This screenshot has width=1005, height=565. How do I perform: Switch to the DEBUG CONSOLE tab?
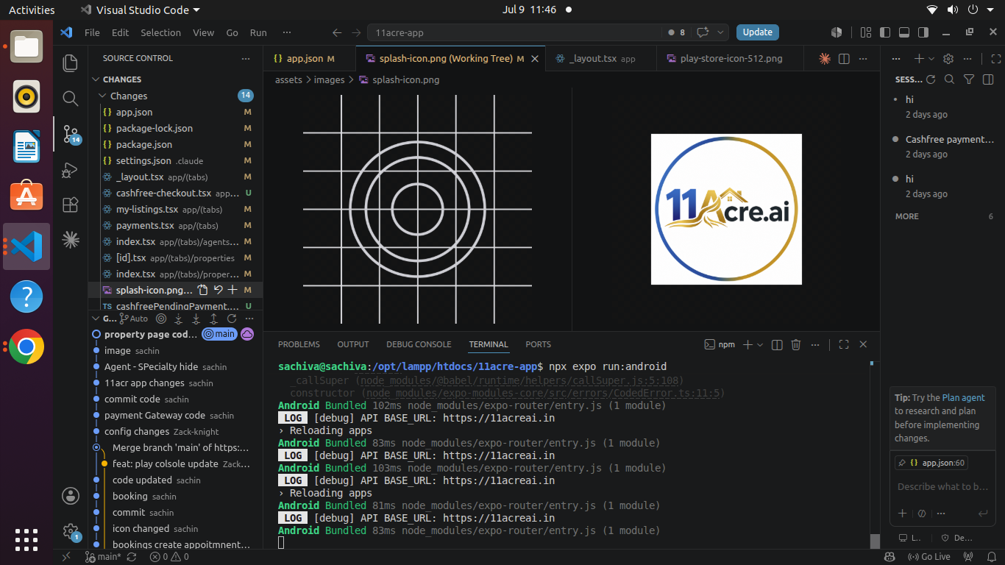[x=419, y=344]
